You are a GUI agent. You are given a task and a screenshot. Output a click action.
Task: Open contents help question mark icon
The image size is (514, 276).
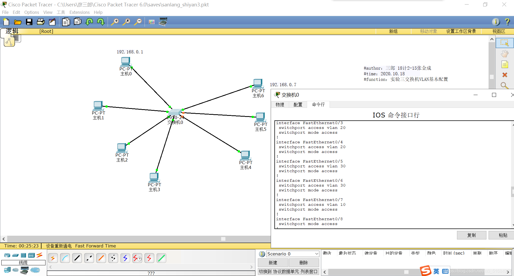point(507,22)
